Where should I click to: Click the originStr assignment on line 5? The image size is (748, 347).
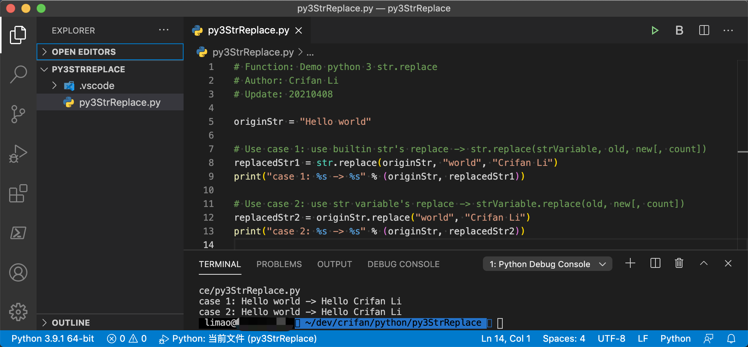pos(302,122)
